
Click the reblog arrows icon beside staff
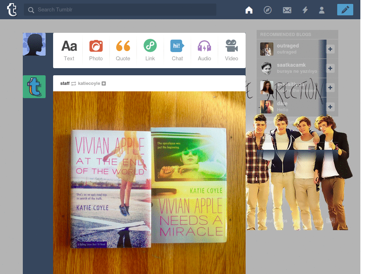tap(73, 83)
